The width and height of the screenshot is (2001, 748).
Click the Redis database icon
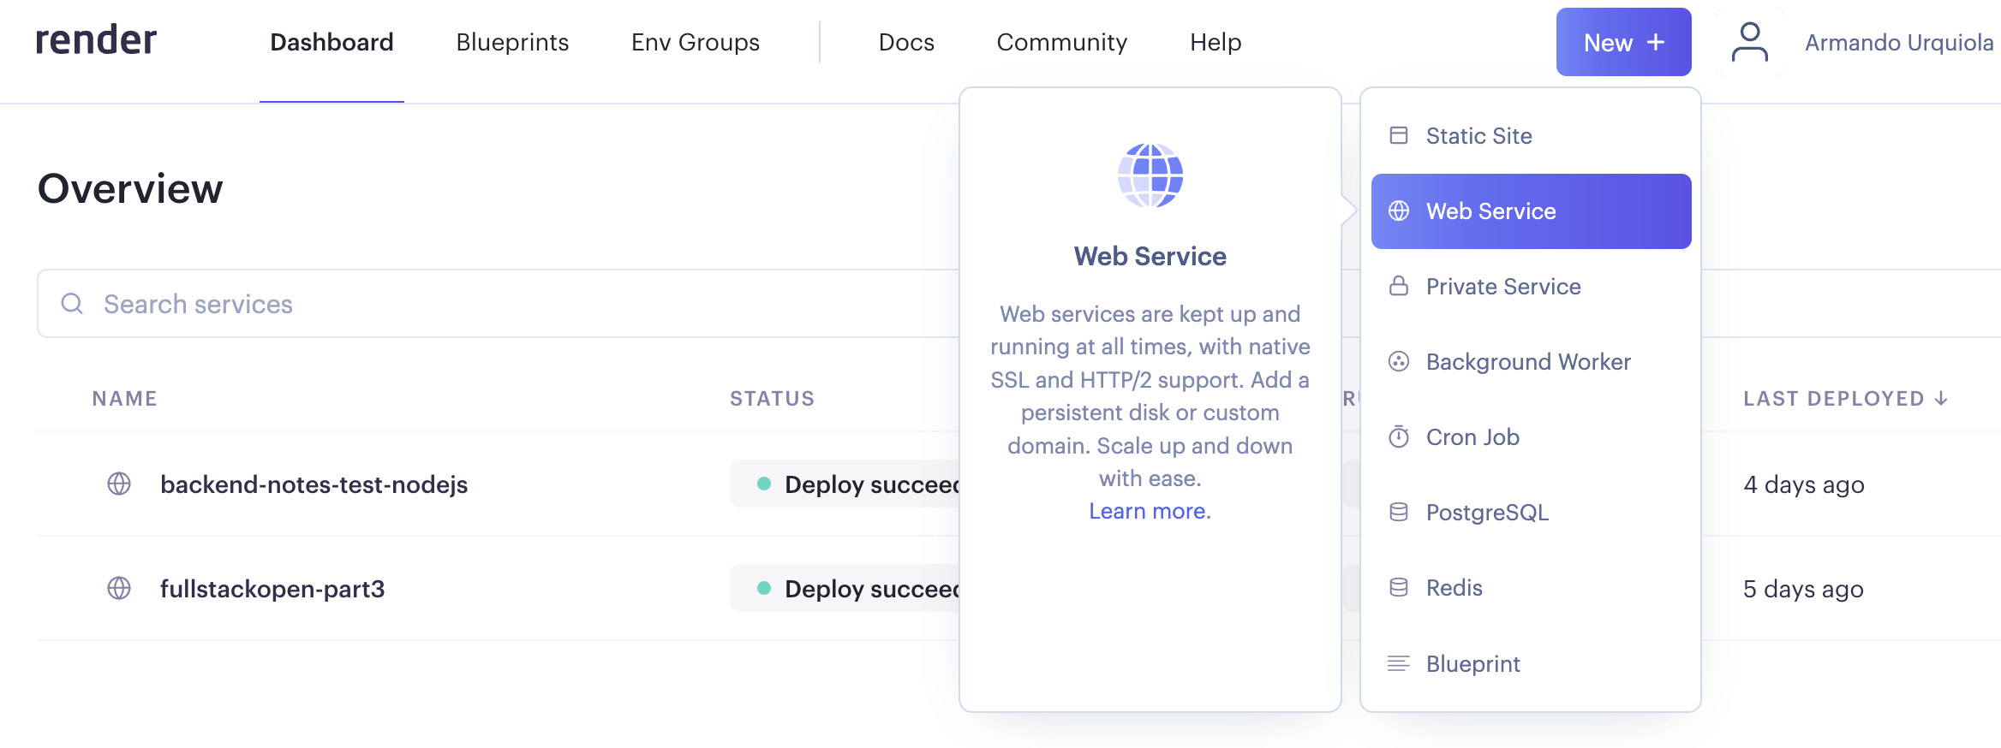coord(1399,587)
